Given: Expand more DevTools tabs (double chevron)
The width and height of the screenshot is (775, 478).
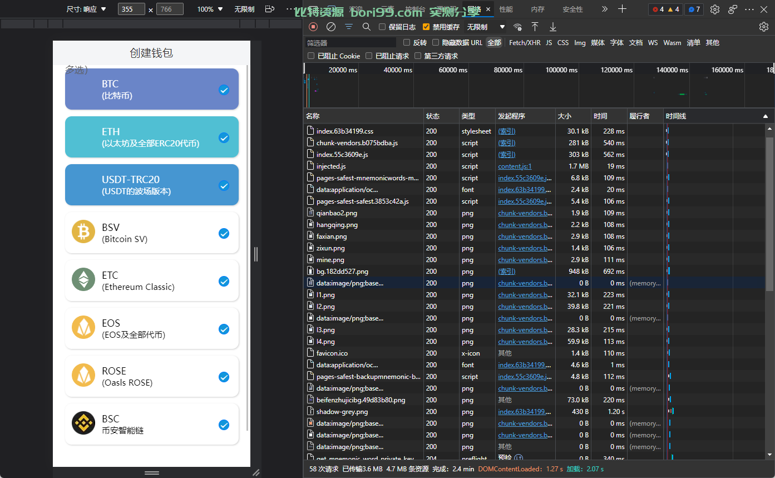Looking at the screenshot, I should 605,9.
